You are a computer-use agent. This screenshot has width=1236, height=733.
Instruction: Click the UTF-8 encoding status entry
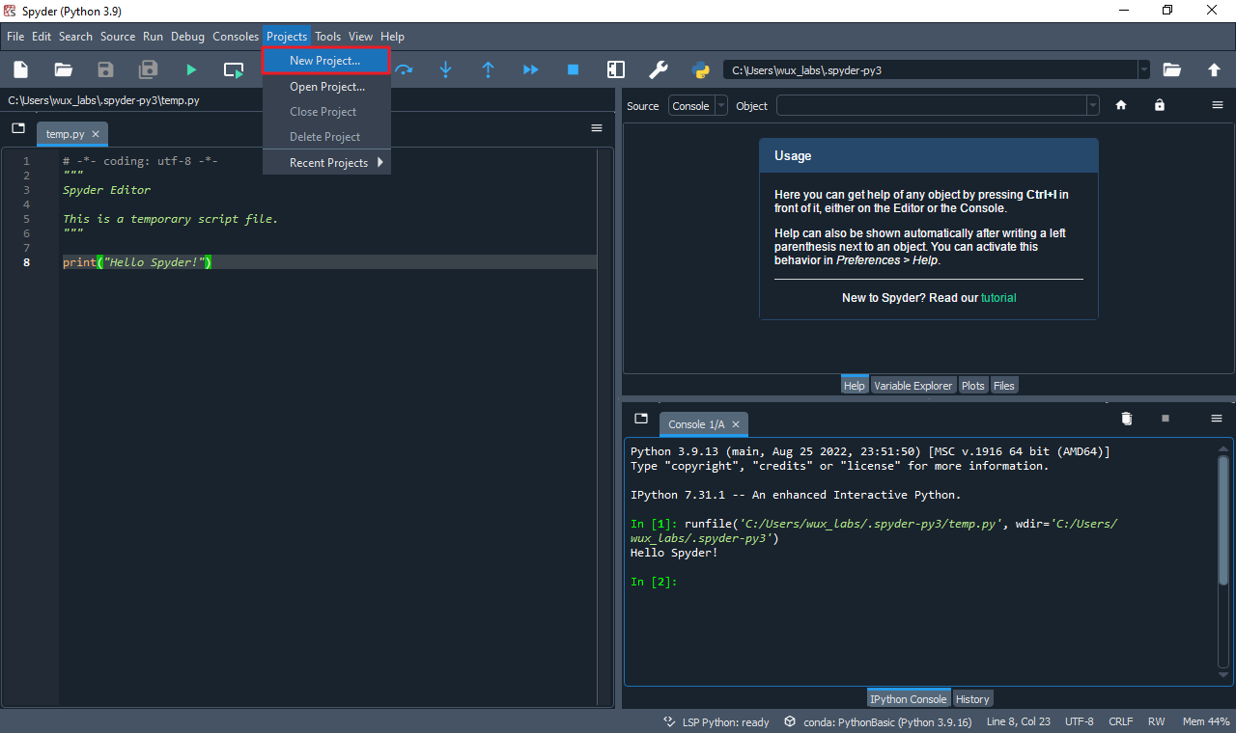1079,721
